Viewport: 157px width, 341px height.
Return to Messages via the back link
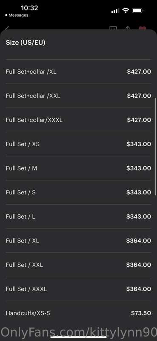16,15
